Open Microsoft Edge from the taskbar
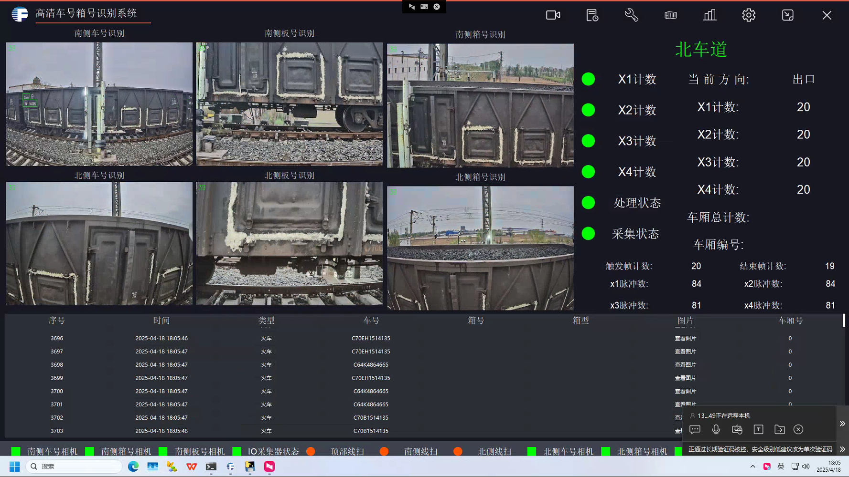Screen dimensions: 849x477 [133, 467]
